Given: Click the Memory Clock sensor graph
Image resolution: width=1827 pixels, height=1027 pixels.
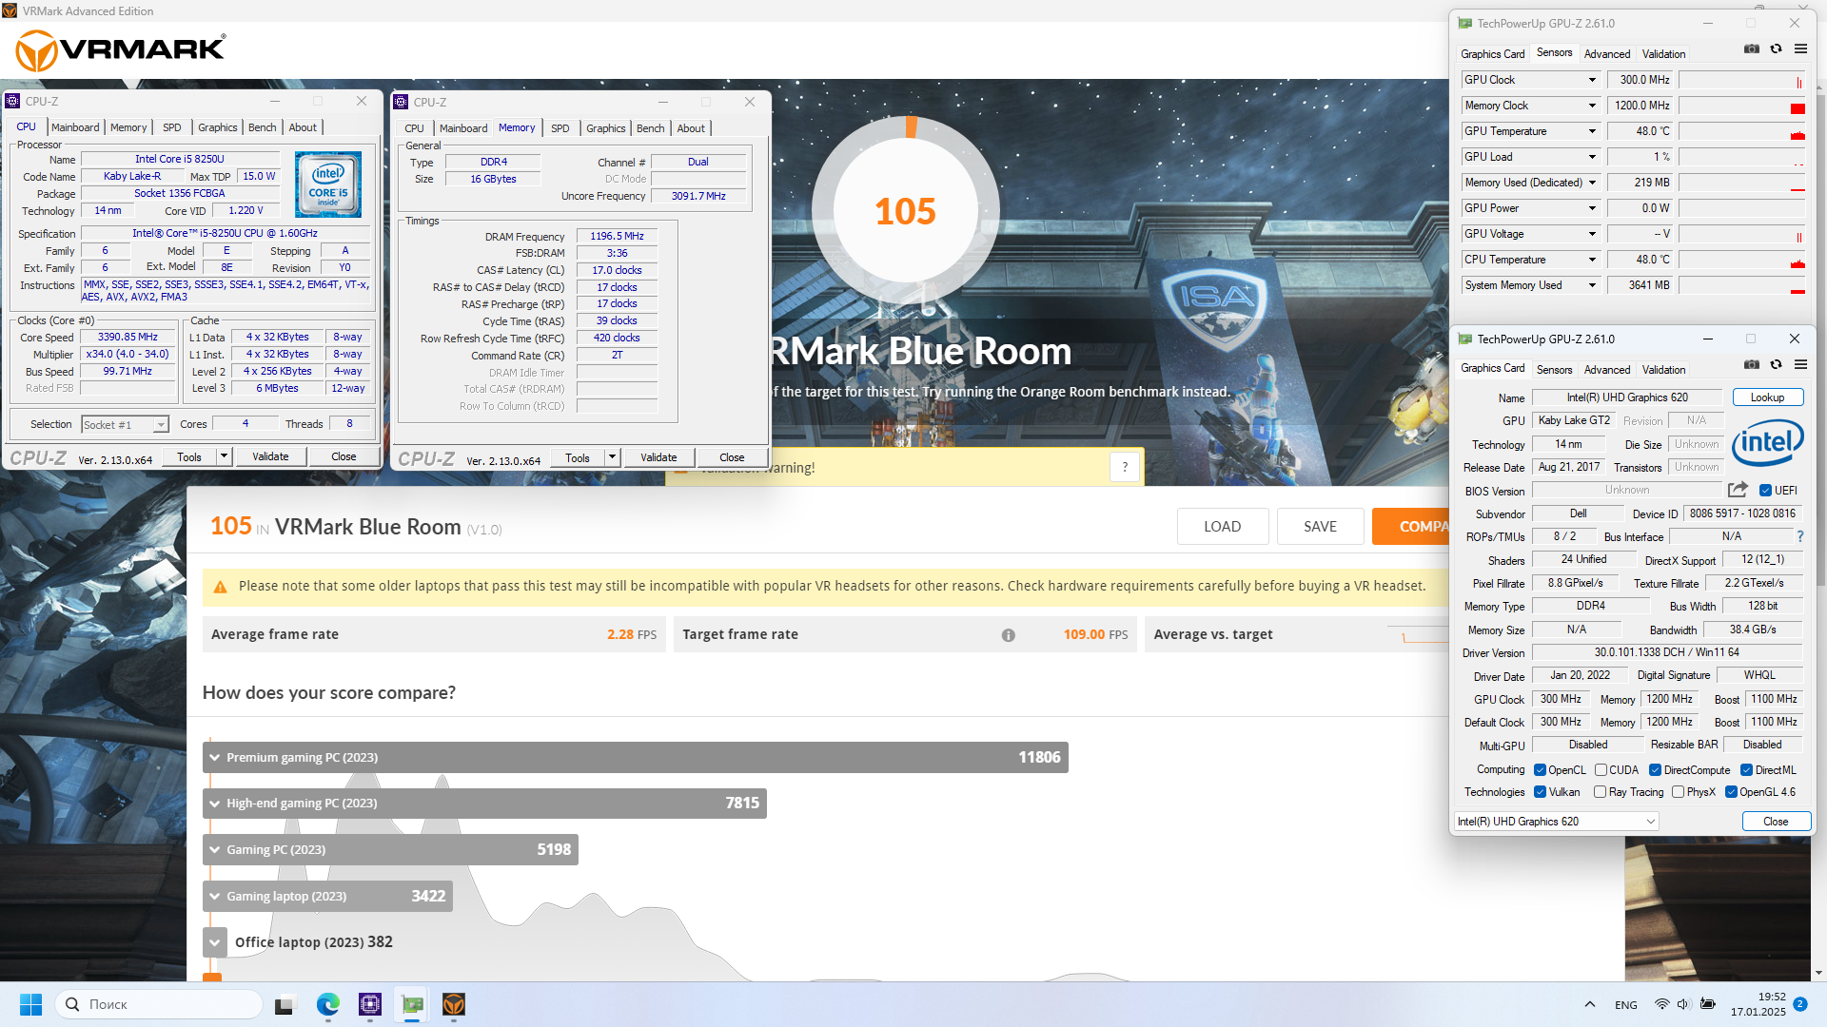Looking at the screenshot, I should [x=1742, y=106].
